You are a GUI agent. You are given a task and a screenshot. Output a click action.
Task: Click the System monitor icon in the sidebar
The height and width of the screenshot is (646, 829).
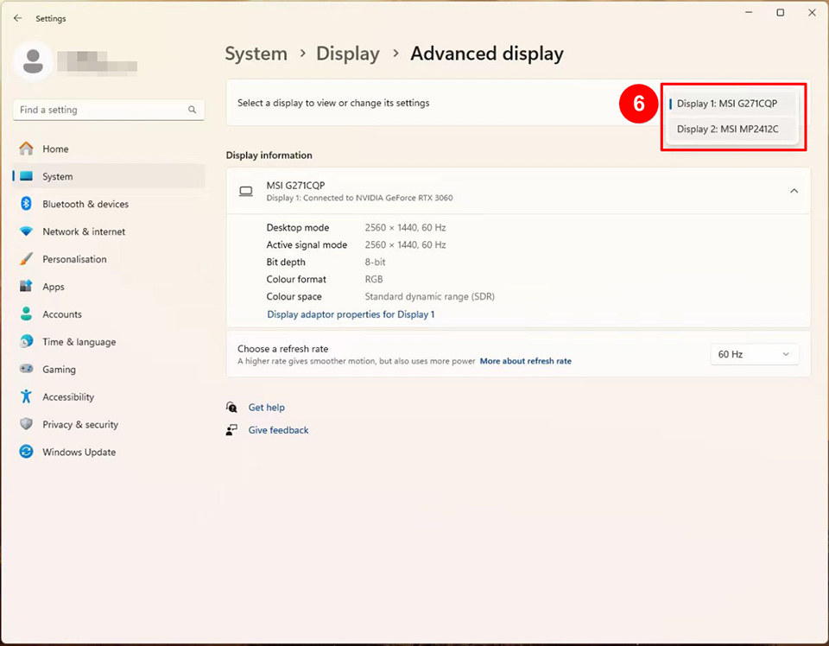[26, 176]
